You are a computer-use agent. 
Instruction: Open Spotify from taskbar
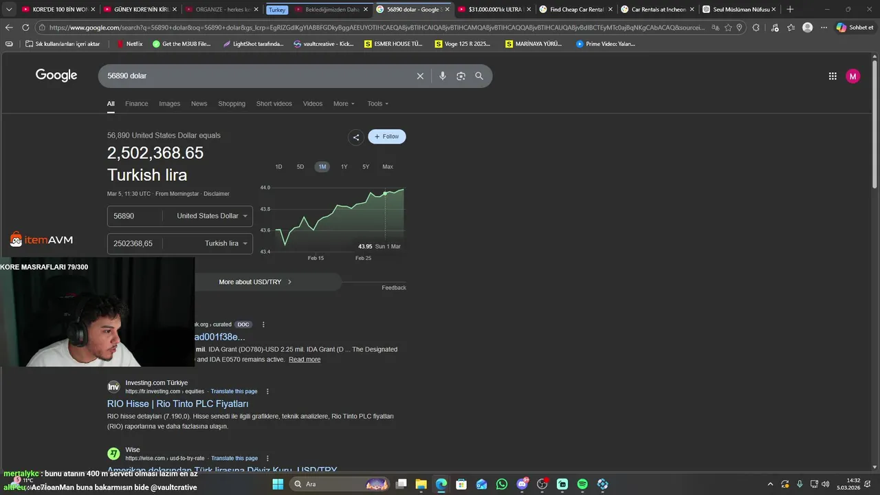(x=582, y=484)
